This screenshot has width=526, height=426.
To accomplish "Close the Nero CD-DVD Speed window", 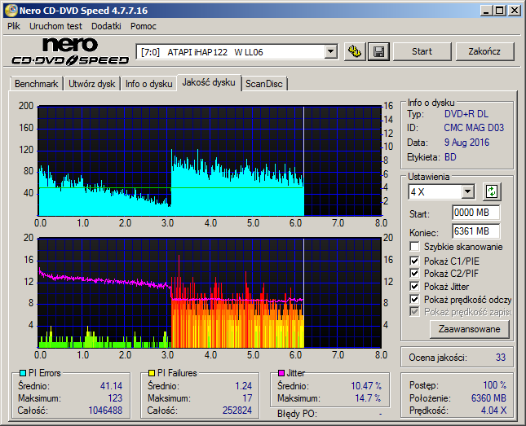I will (x=515, y=11).
